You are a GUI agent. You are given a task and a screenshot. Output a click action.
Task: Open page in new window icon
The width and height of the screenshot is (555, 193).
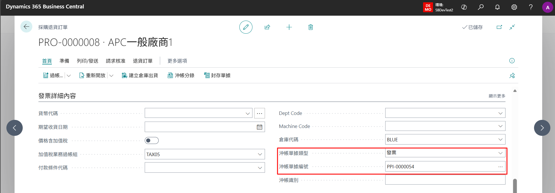click(x=499, y=27)
